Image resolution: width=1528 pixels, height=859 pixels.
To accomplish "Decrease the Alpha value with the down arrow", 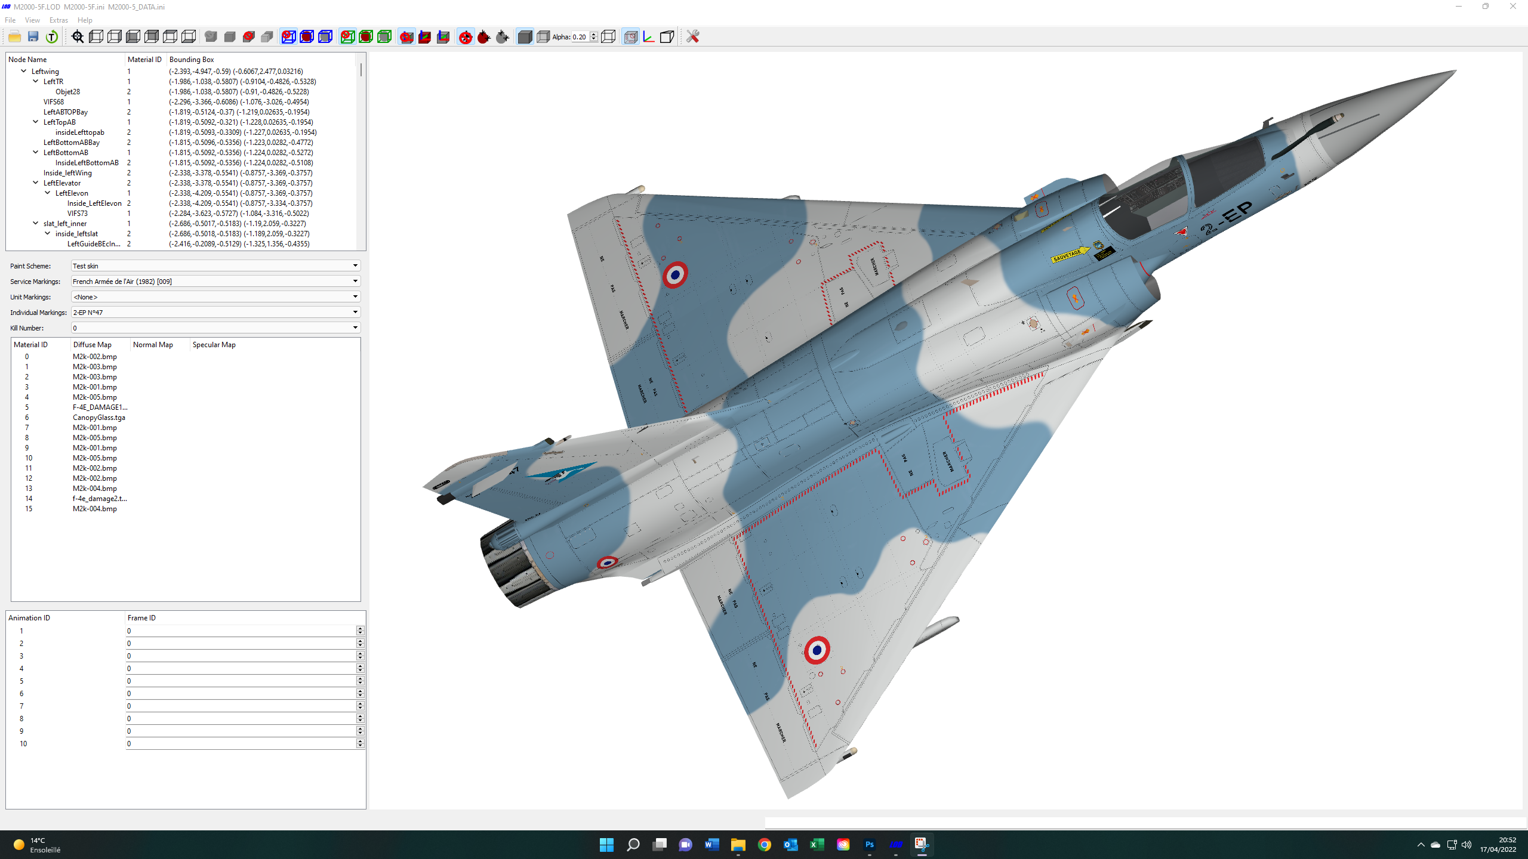I will [593, 39].
